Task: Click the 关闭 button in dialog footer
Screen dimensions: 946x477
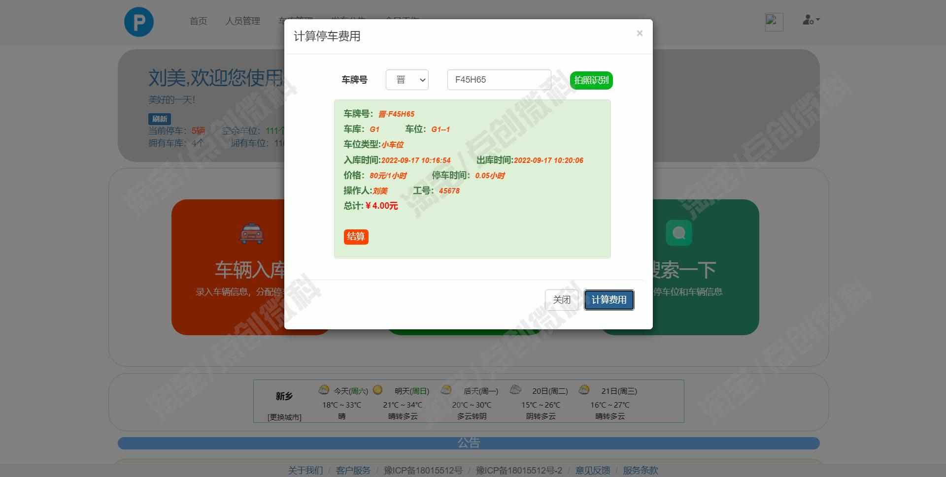Action: click(562, 300)
